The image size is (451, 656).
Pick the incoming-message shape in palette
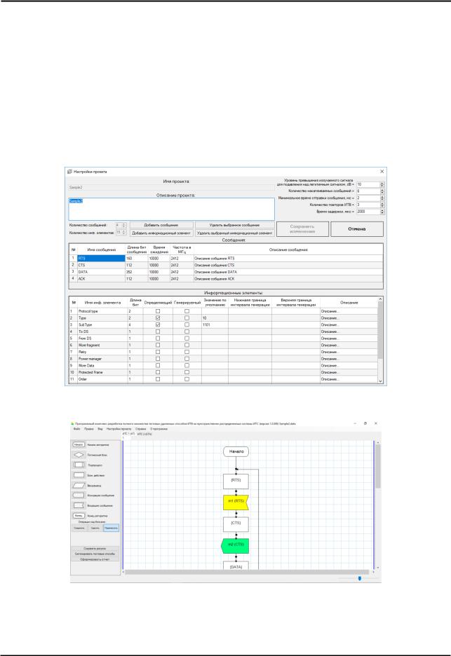[79, 505]
